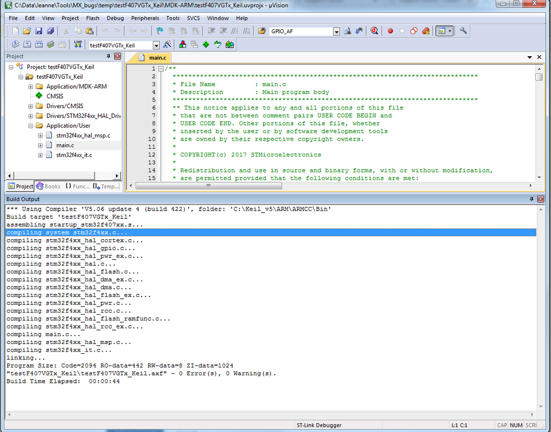Click the Batch Build icon

pos(51,45)
